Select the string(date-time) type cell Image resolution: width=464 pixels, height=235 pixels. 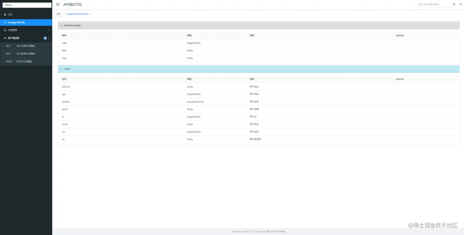(x=195, y=102)
